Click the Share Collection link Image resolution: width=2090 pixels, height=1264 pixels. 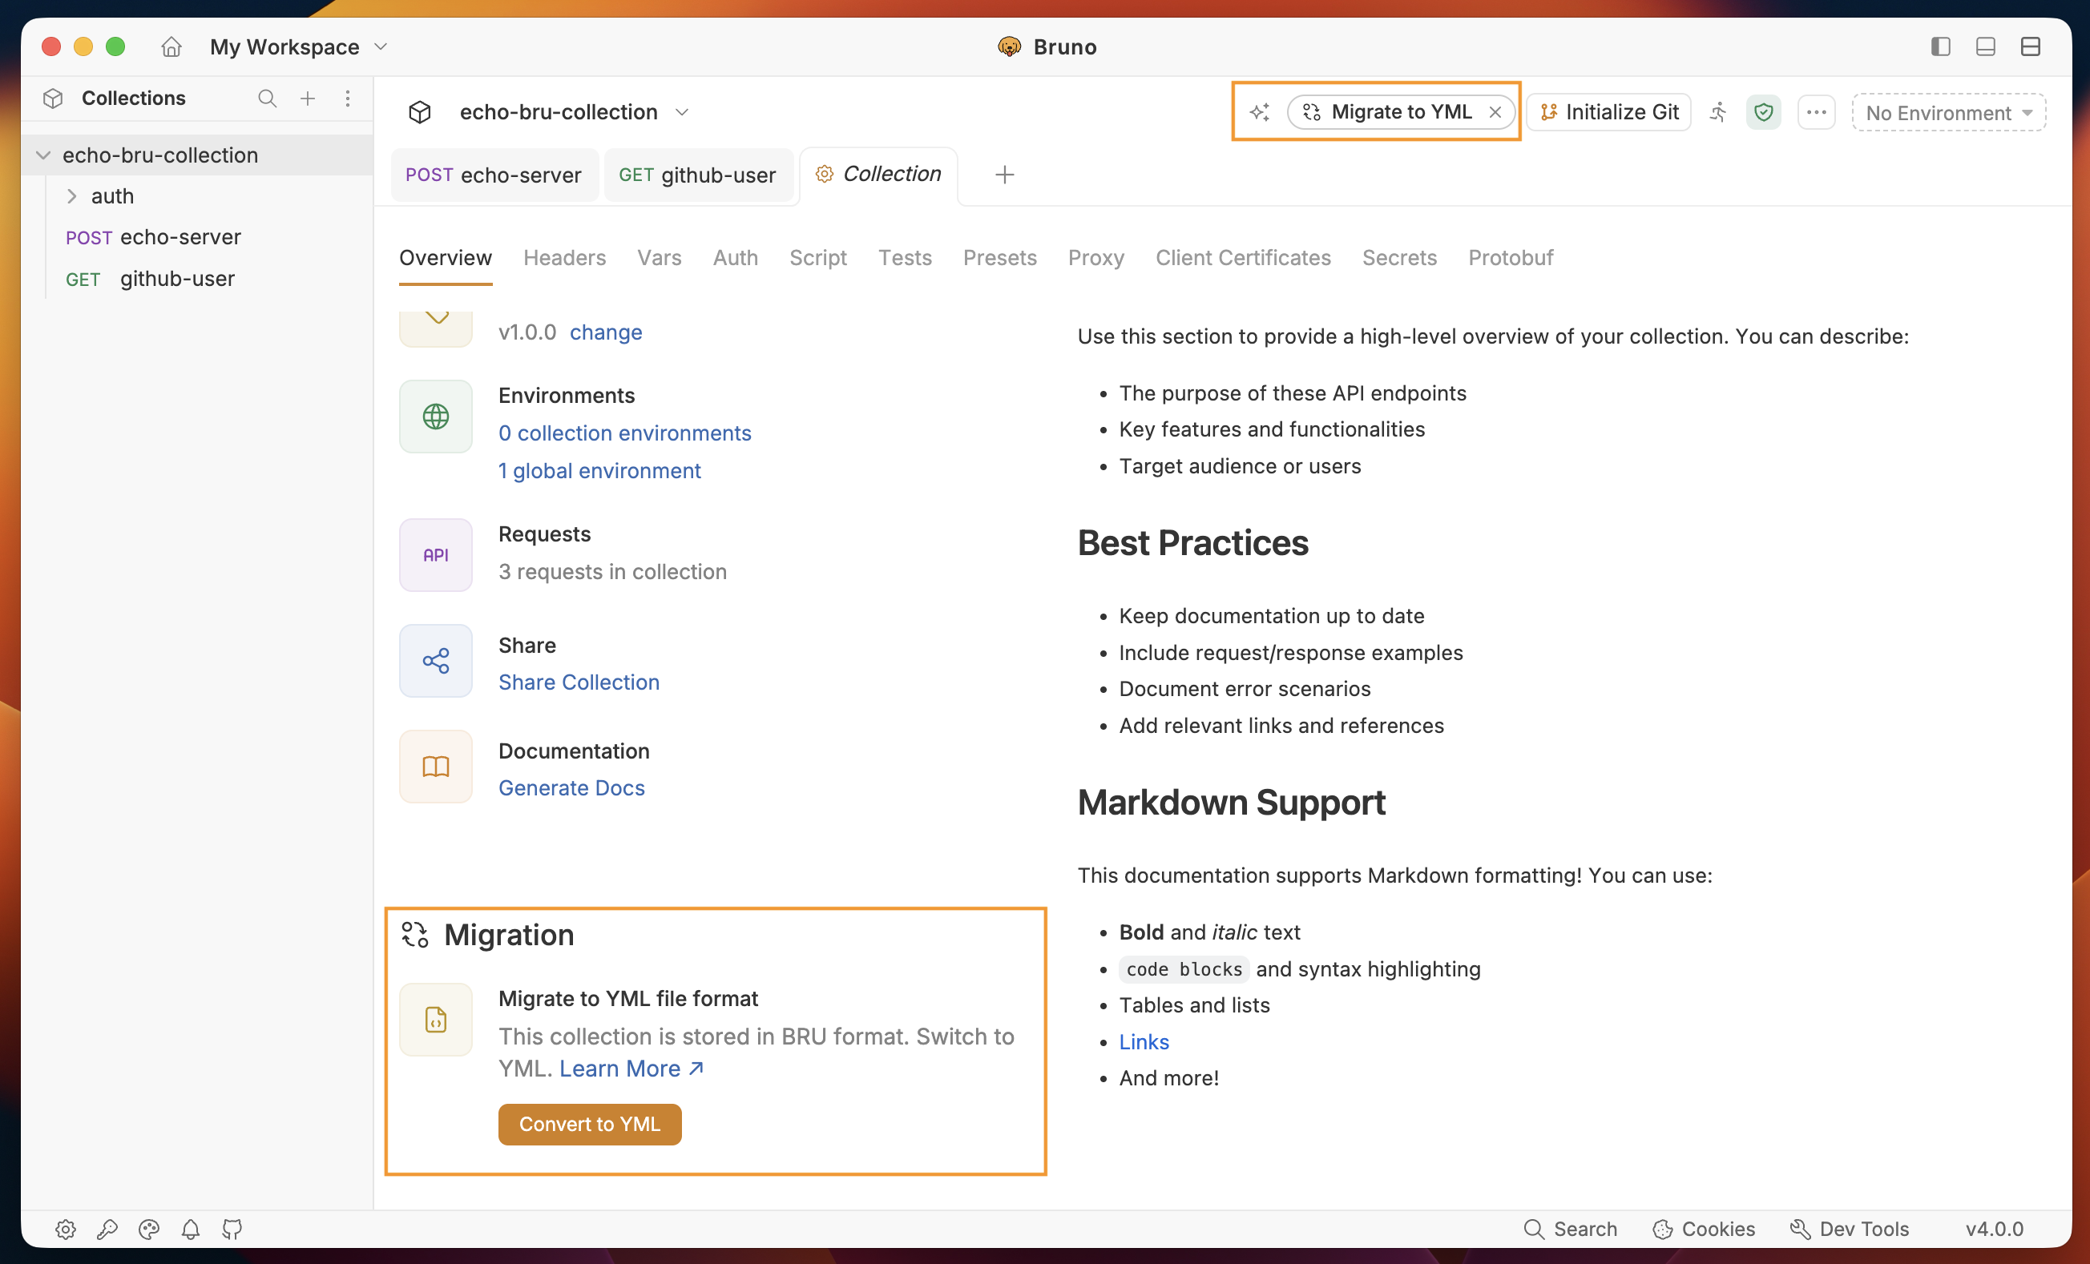[579, 682]
